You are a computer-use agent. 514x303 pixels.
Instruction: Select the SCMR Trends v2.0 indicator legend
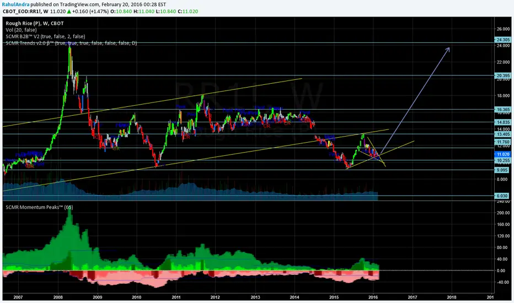pos(71,43)
